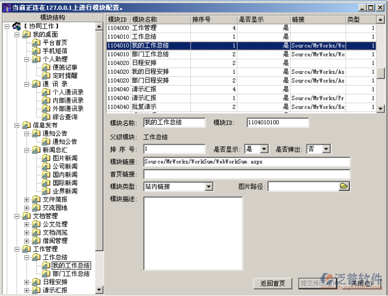Collapse the 协同工作 root node
This screenshot has width=388, height=296.
[7, 26]
